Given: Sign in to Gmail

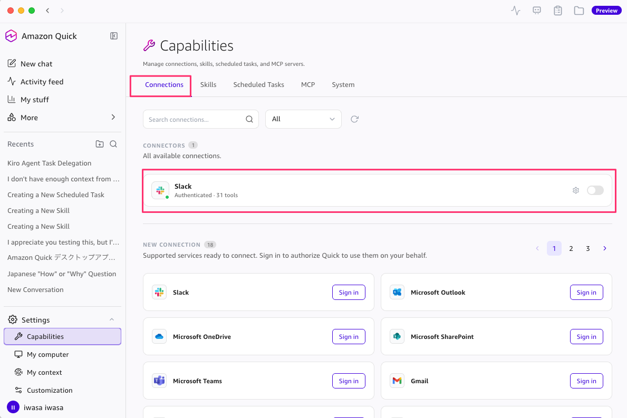Looking at the screenshot, I should 586,381.
